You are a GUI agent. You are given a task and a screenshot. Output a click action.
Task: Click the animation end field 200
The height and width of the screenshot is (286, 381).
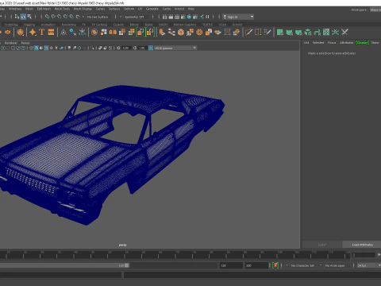tap(256, 265)
